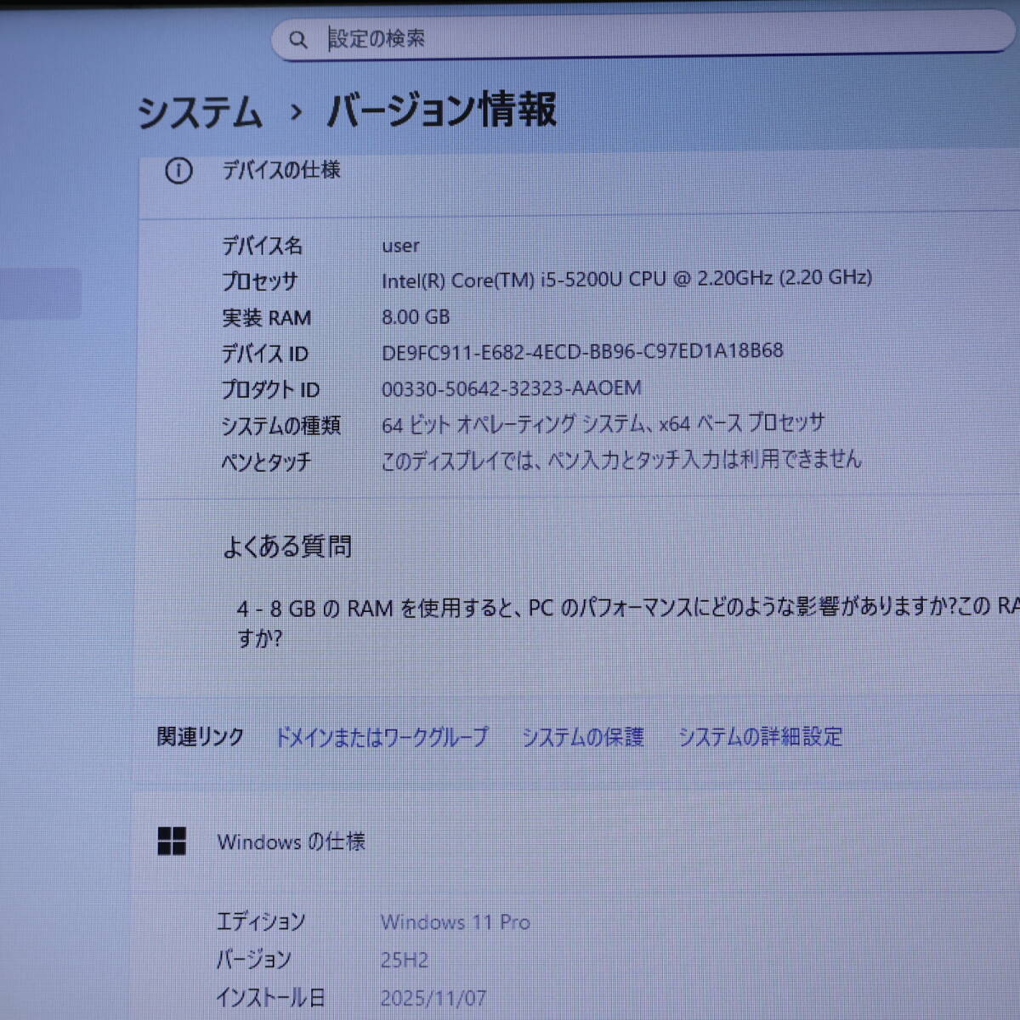
Task: Open ドメインまたはワークグループ link
Action: pos(382,737)
